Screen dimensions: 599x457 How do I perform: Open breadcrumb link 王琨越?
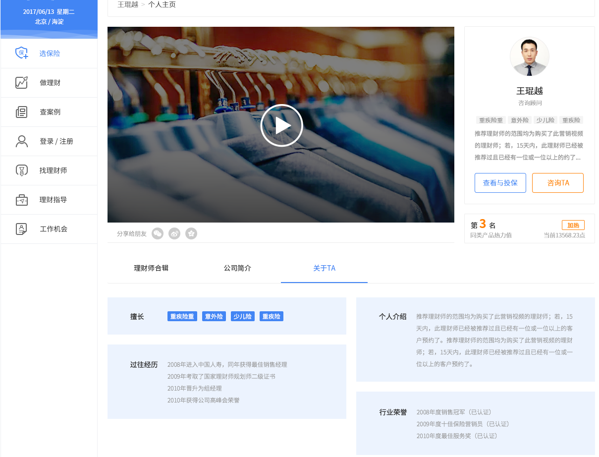127,4
